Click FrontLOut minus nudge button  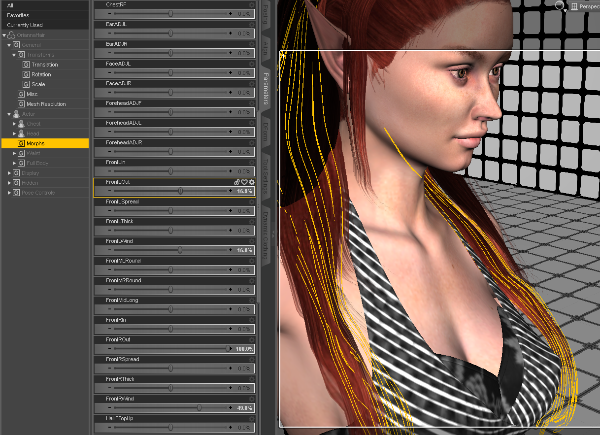click(110, 191)
